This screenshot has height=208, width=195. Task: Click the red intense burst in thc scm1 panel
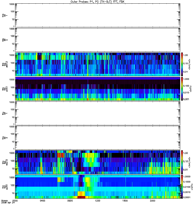(x=81, y=197)
